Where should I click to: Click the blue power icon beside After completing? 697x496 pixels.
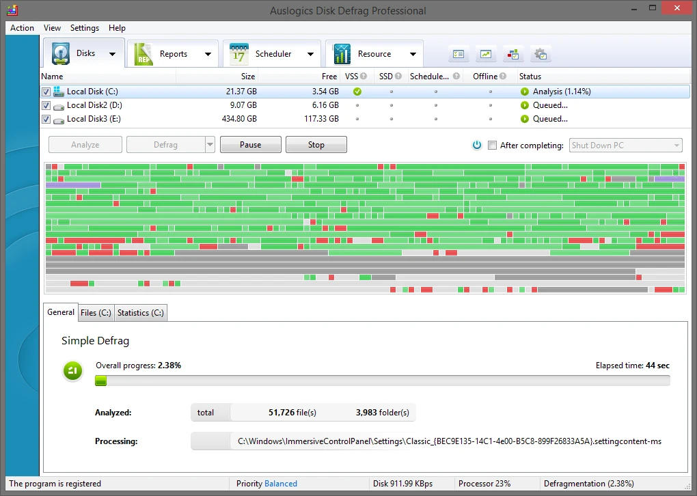[477, 145]
